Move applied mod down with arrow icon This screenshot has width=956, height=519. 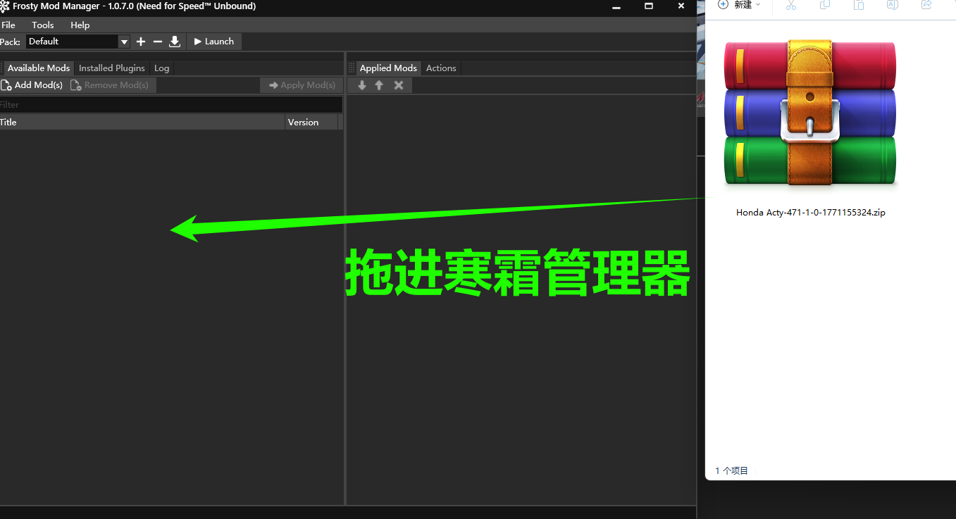coord(362,85)
